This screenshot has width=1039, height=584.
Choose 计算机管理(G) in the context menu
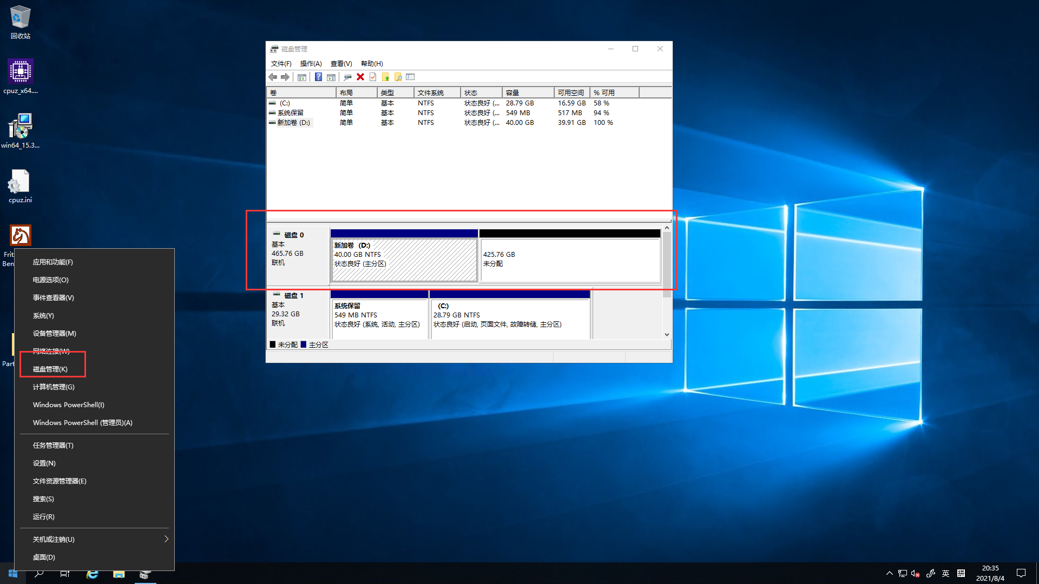coord(94,387)
